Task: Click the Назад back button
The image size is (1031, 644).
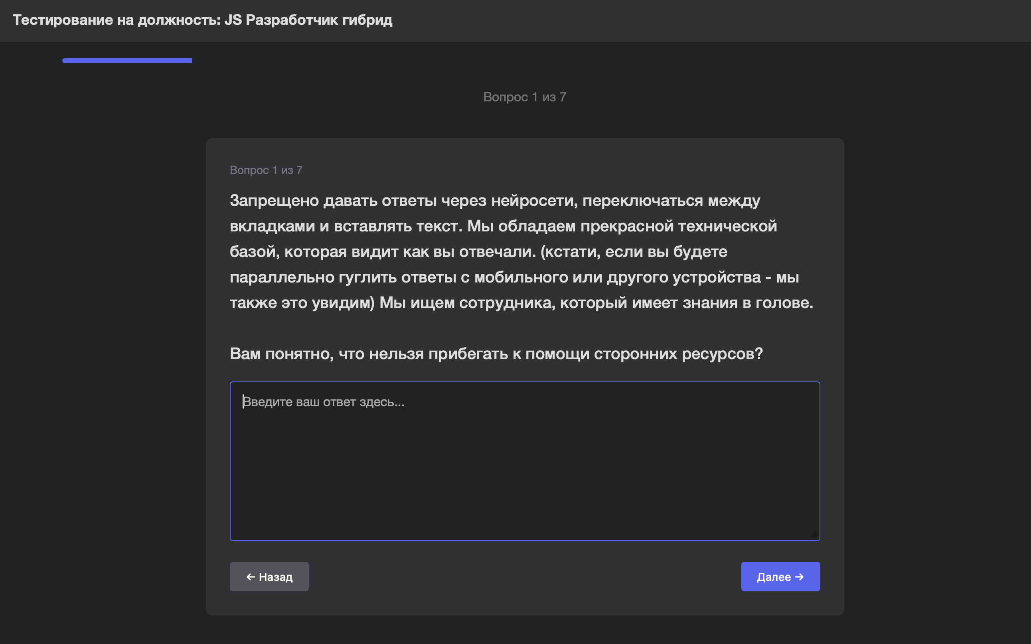Action: click(x=269, y=576)
